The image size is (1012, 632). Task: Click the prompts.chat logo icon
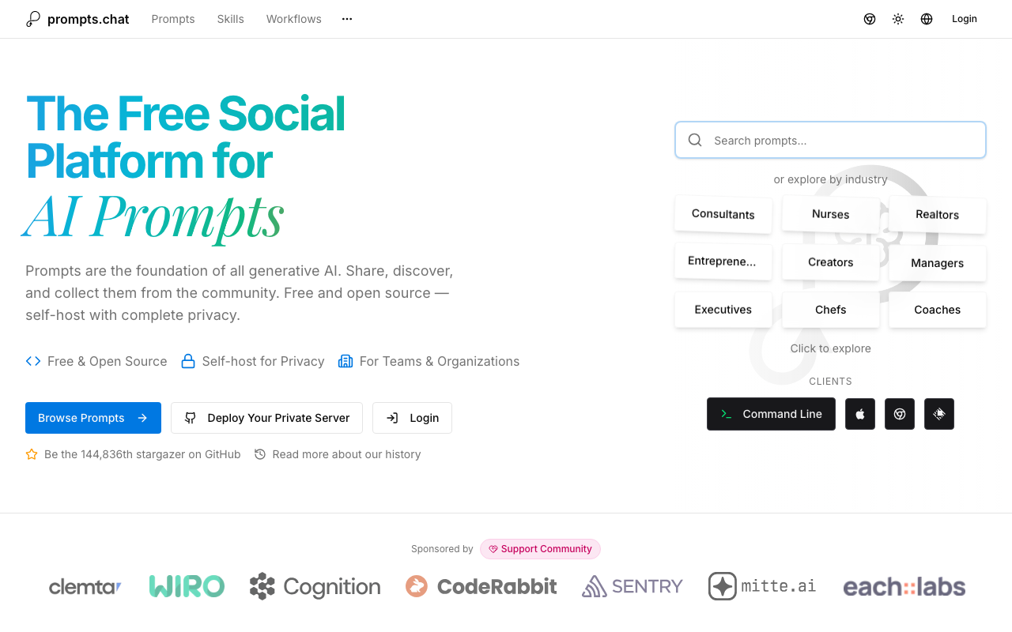pos(33,19)
